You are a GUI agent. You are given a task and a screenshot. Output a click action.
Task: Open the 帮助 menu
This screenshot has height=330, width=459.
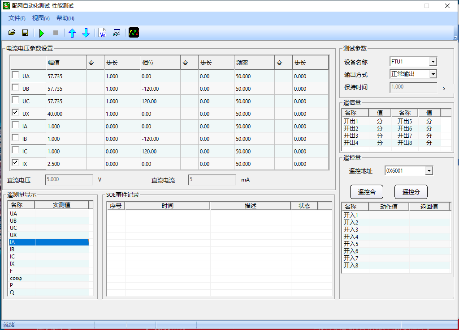[x=65, y=18]
